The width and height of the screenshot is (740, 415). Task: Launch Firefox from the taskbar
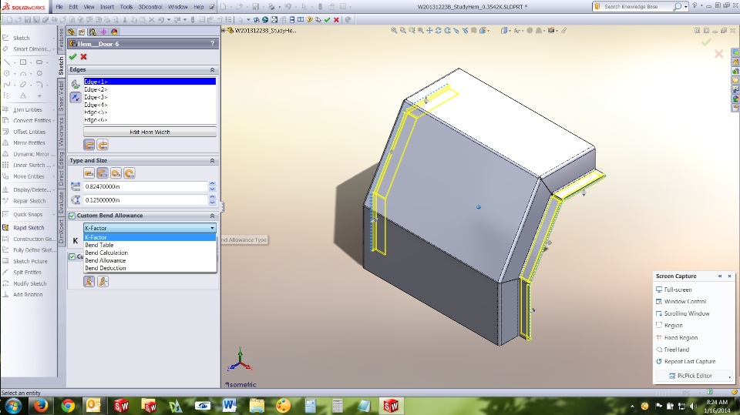(40, 406)
